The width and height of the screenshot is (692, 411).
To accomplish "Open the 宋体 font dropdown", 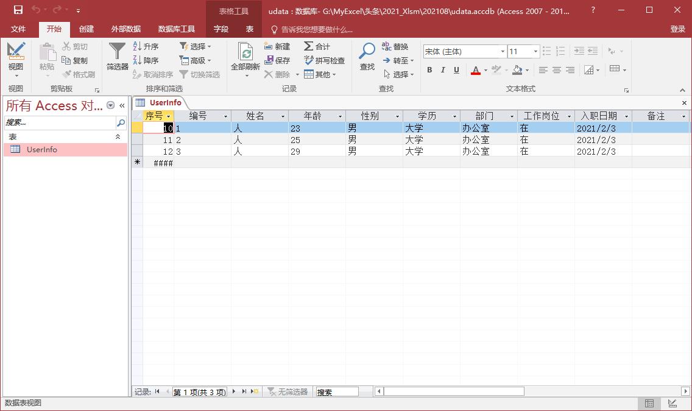I will [502, 51].
